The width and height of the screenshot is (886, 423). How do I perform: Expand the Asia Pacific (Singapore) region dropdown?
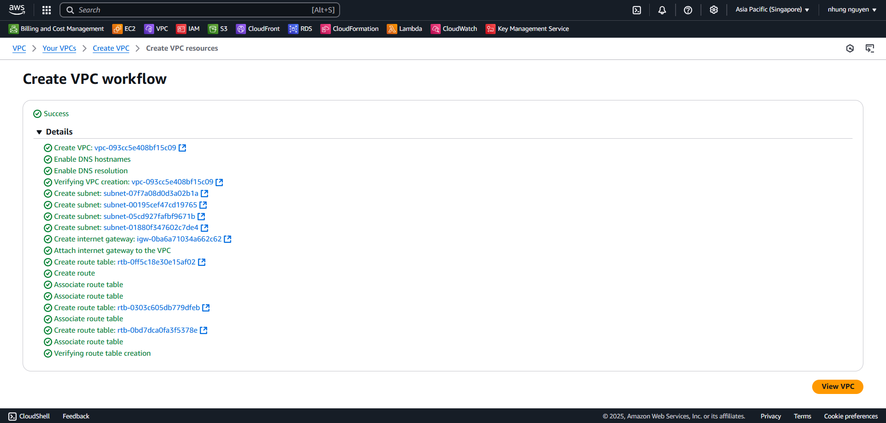(772, 10)
